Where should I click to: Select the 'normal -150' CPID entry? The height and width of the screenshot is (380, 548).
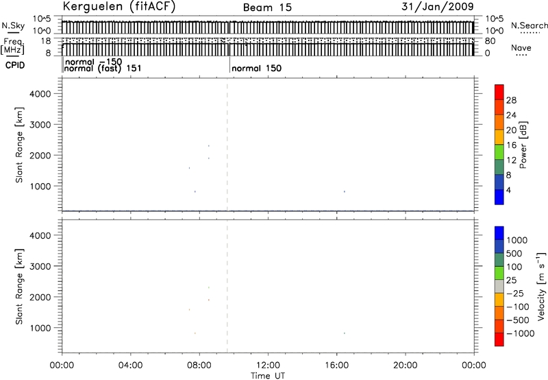pyautogui.click(x=93, y=62)
